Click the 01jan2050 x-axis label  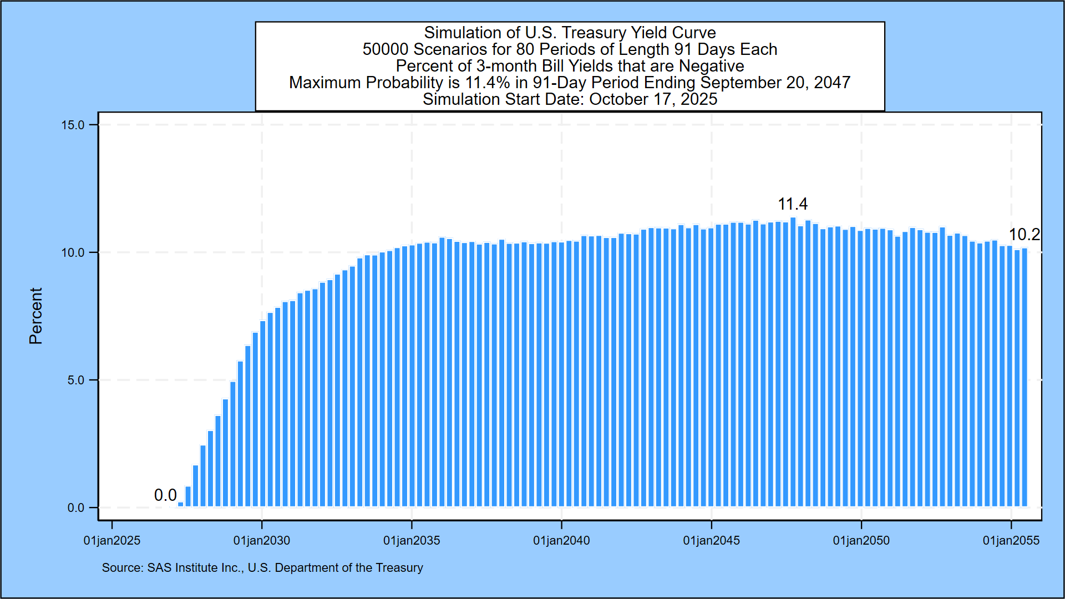(x=861, y=540)
